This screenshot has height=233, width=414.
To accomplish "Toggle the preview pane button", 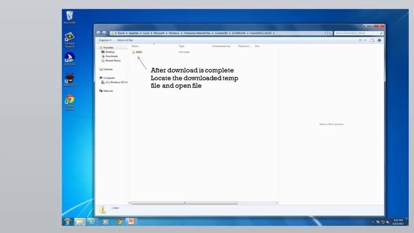I will (372, 40).
